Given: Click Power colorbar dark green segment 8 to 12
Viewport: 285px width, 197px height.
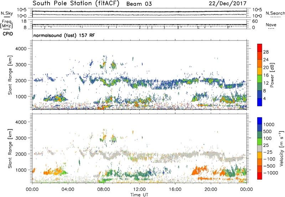Looking at the screenshot, I should pos(260,86).
